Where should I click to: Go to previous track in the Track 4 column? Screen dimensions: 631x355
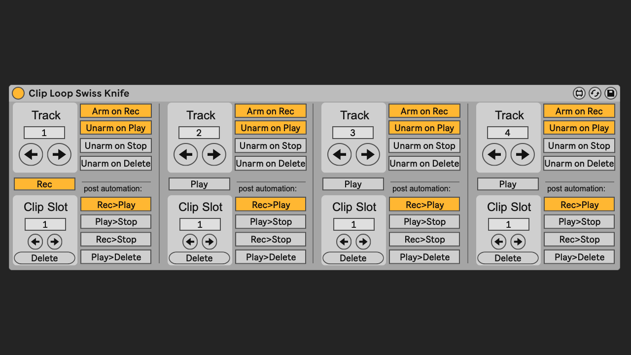point(494,155)
